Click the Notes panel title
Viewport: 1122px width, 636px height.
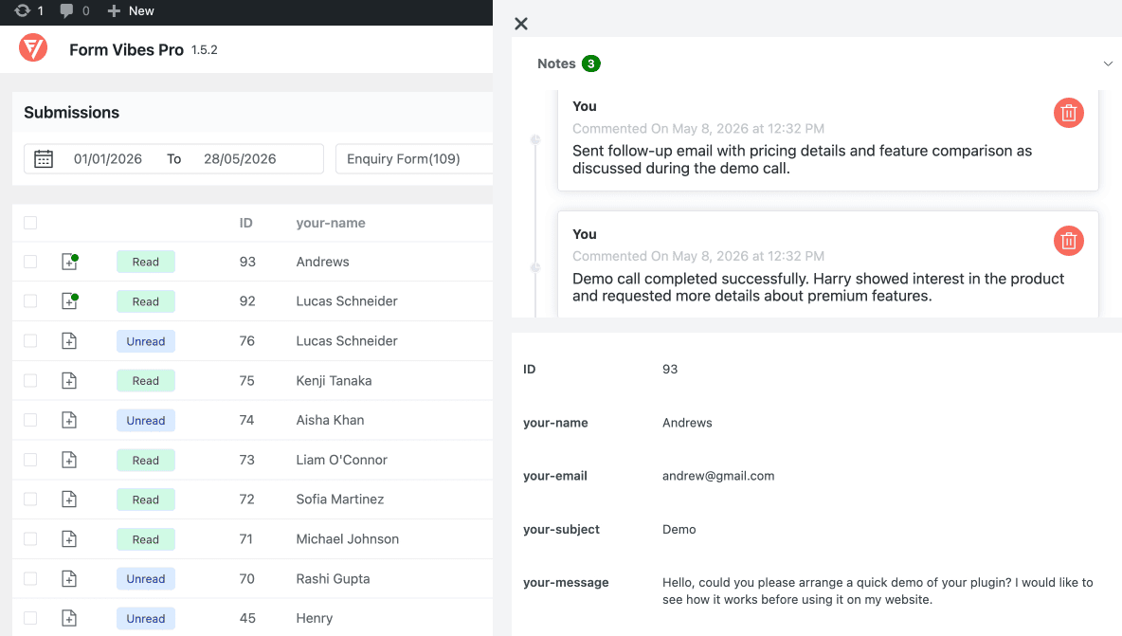556,64
